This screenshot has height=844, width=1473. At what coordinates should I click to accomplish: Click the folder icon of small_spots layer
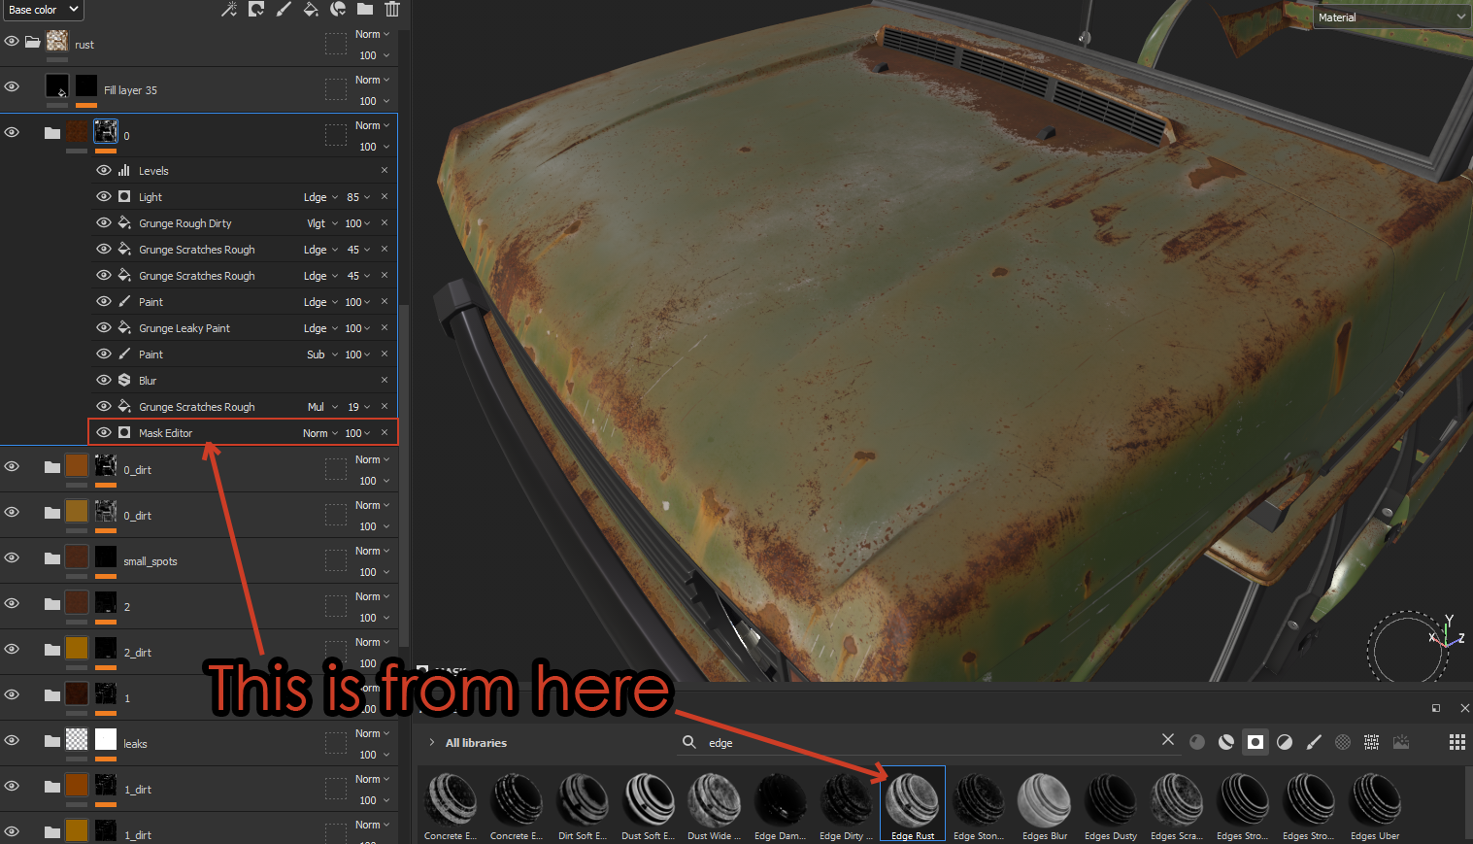52,558
